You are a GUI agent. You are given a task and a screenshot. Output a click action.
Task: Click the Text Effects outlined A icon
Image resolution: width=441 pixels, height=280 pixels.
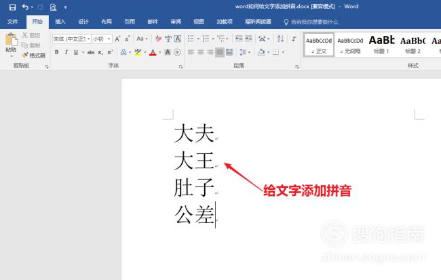click(124, 52)
